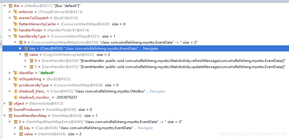Click the shadow$_monitor_ field icon

(x=16, y=97)
